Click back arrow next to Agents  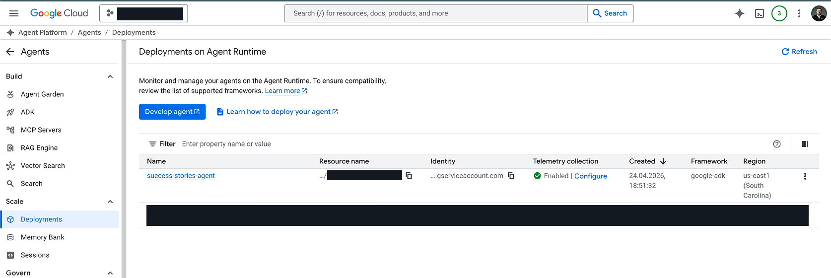pos(10,52)
